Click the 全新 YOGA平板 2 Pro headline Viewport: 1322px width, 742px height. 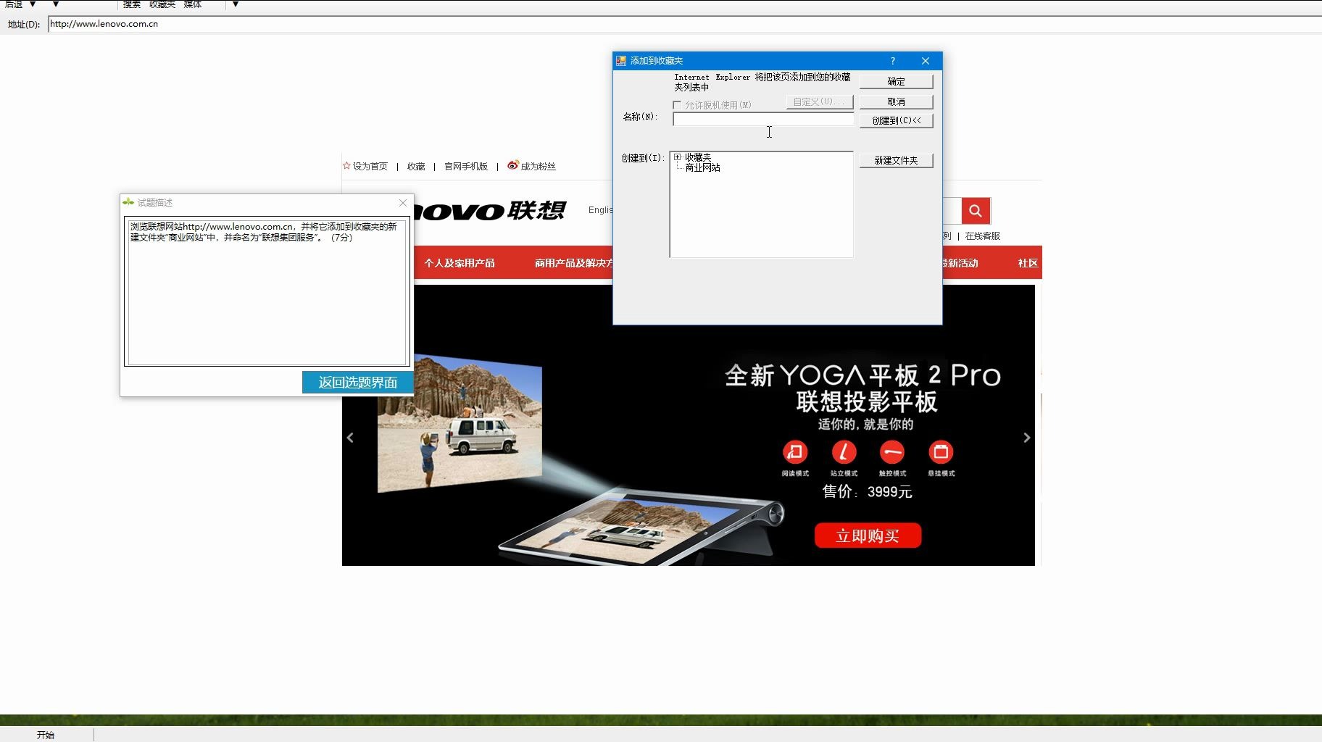pos(862,375)
